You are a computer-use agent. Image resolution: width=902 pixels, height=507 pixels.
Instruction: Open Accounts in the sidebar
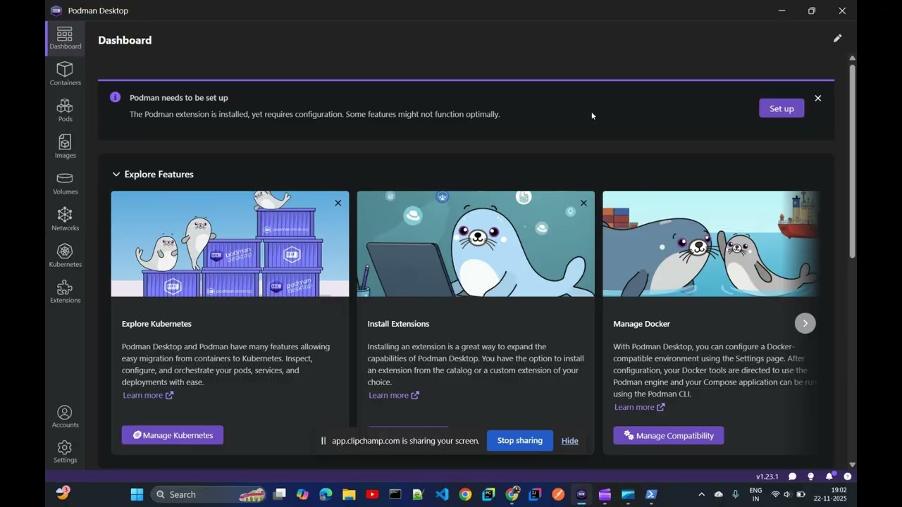click(x=65, y=416)
